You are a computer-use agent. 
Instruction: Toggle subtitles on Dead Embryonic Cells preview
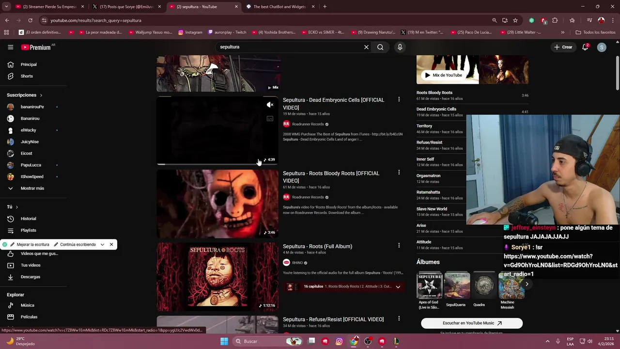pos(270,118)
